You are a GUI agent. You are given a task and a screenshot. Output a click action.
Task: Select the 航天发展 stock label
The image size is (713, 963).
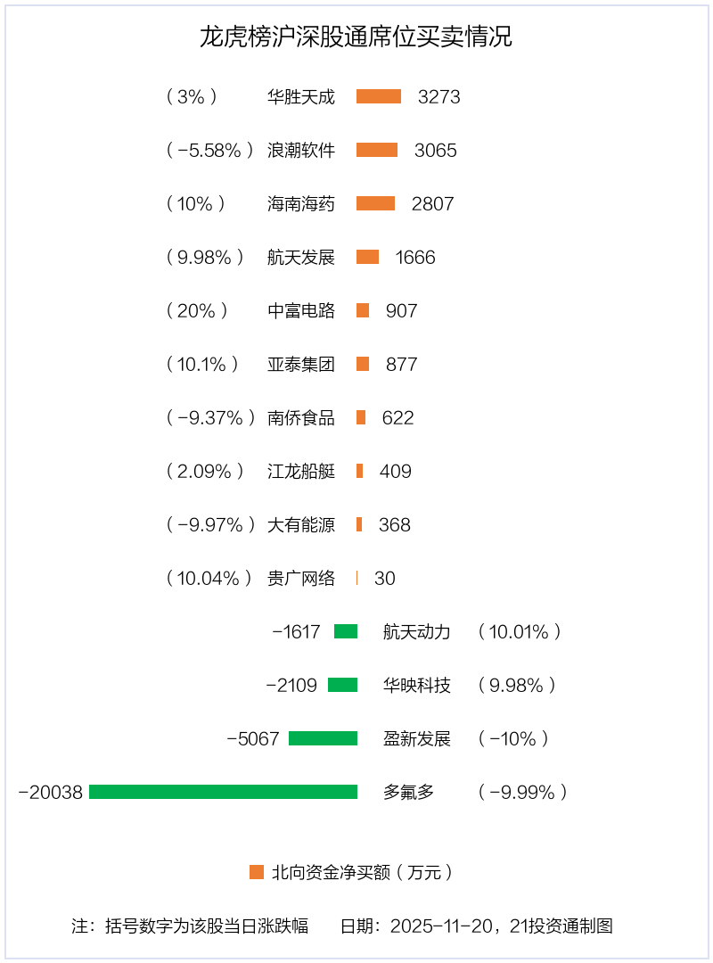[301, 257]
